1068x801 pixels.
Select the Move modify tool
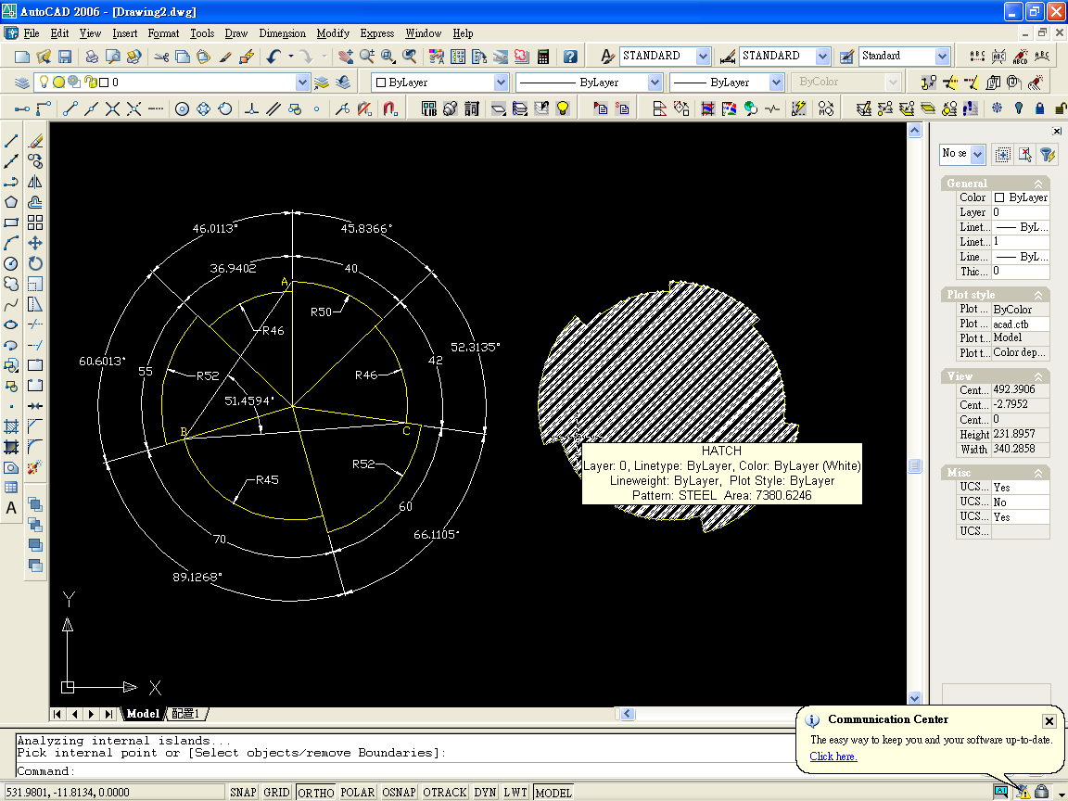pyautogui.click(x=35, y=243)
